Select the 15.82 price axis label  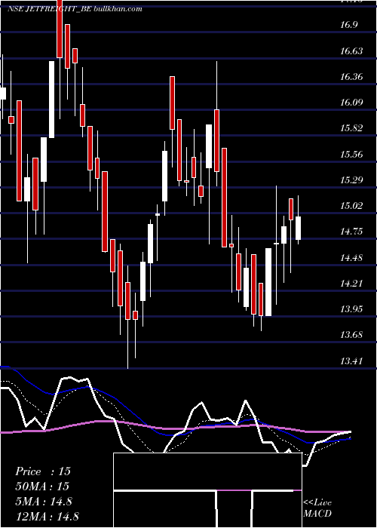click(351, 128)
